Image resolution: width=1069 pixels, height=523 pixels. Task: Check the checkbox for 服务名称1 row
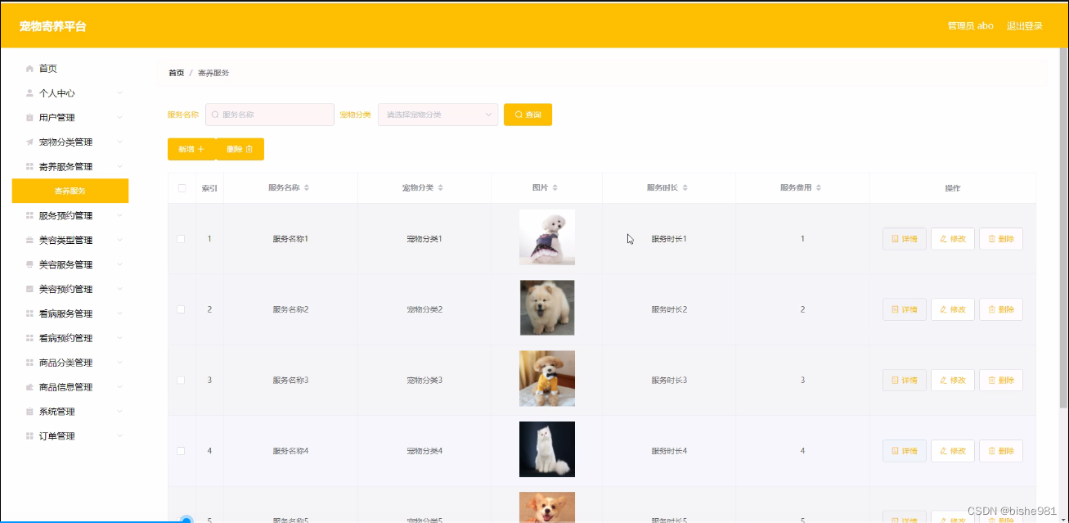(x=182, y=238)
